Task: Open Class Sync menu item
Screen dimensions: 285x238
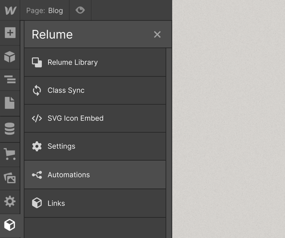Action: [x=95, y=90]
